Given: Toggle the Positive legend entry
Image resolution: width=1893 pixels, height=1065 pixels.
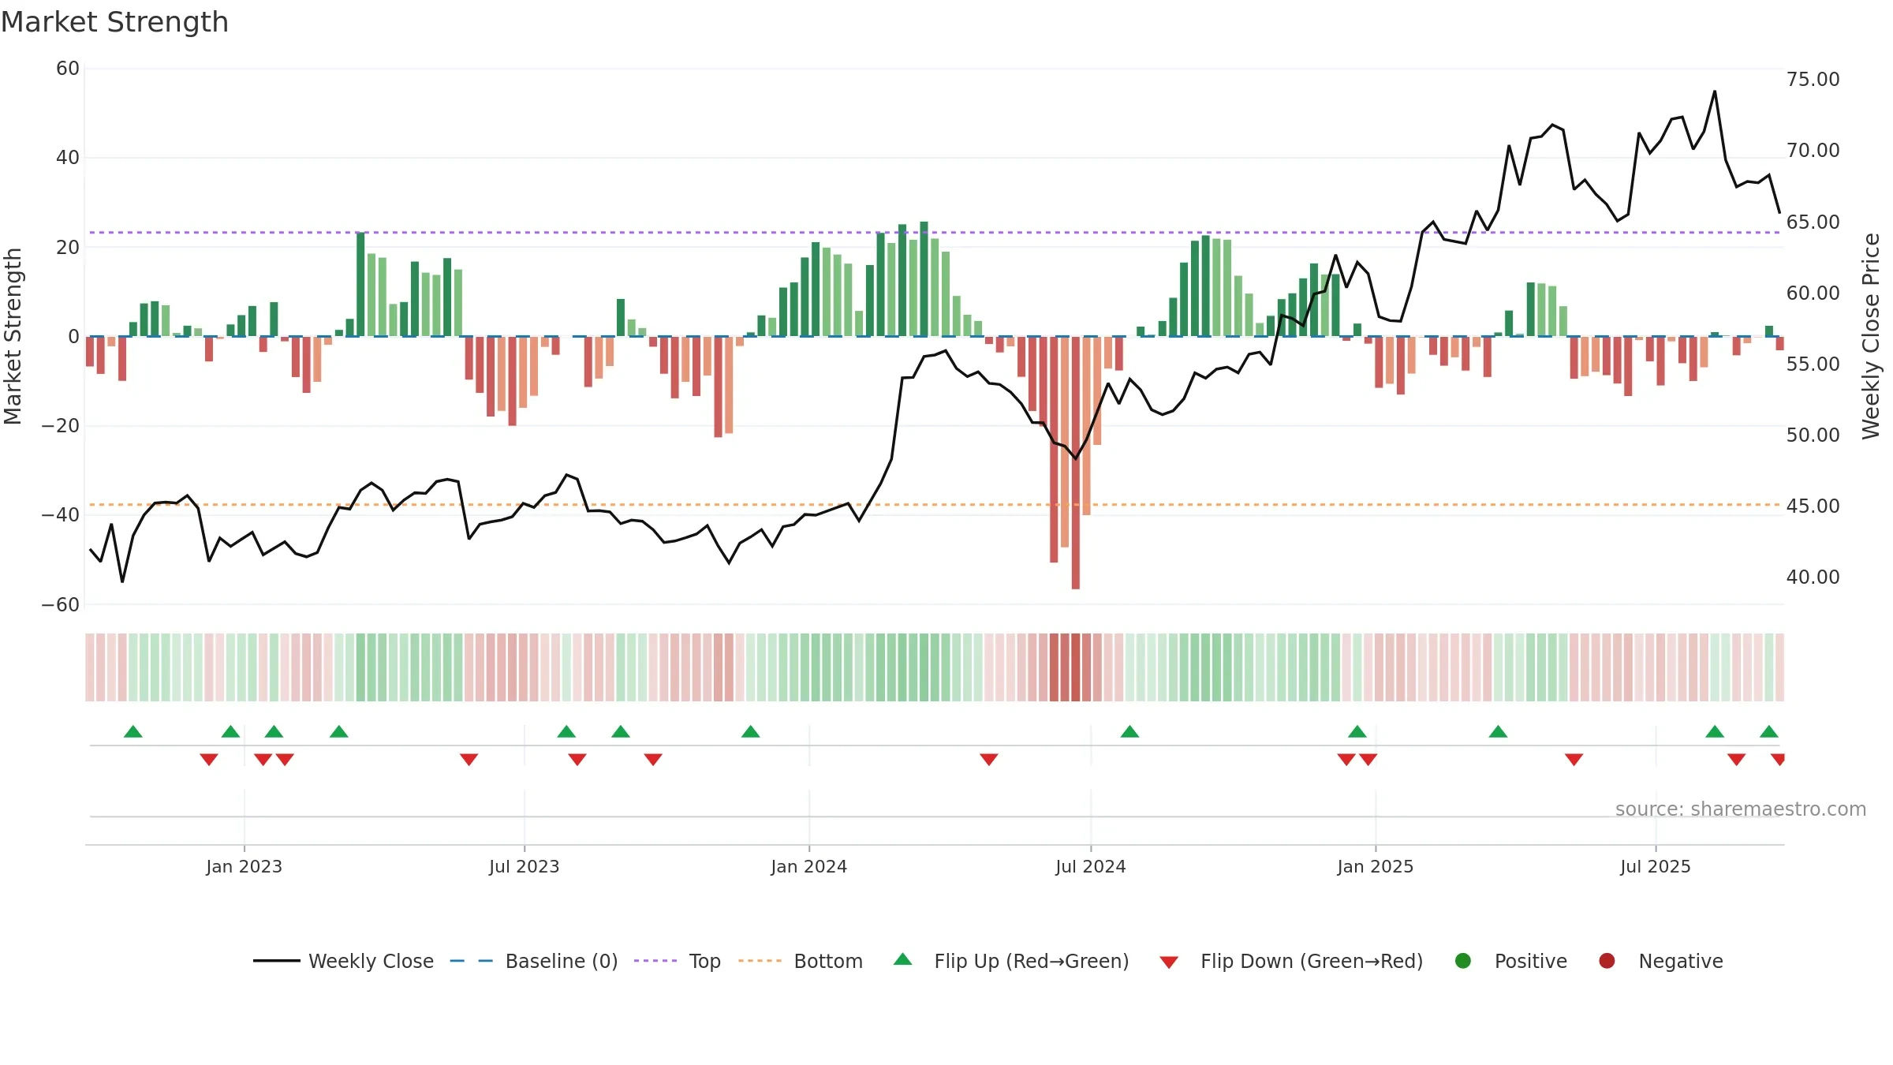Looking at the screenshot, I should tap(1510, 961).
